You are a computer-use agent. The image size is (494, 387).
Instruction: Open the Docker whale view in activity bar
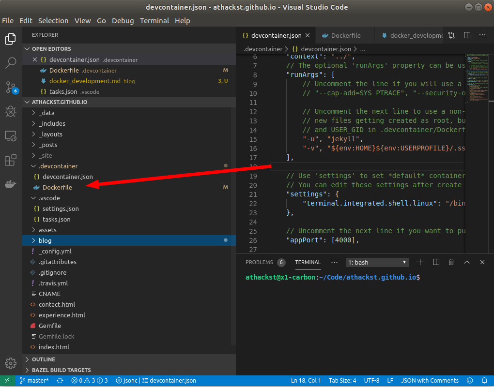point(11,184)
